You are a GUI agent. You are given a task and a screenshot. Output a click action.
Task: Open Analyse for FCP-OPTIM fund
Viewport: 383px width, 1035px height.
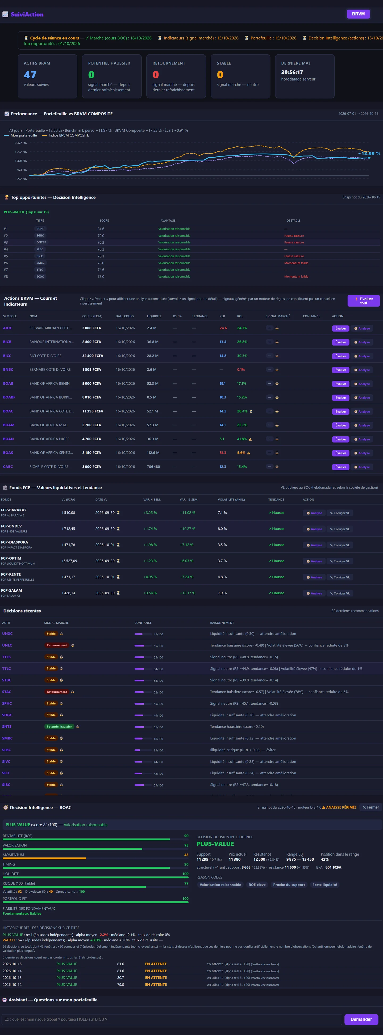click(314, 561)
